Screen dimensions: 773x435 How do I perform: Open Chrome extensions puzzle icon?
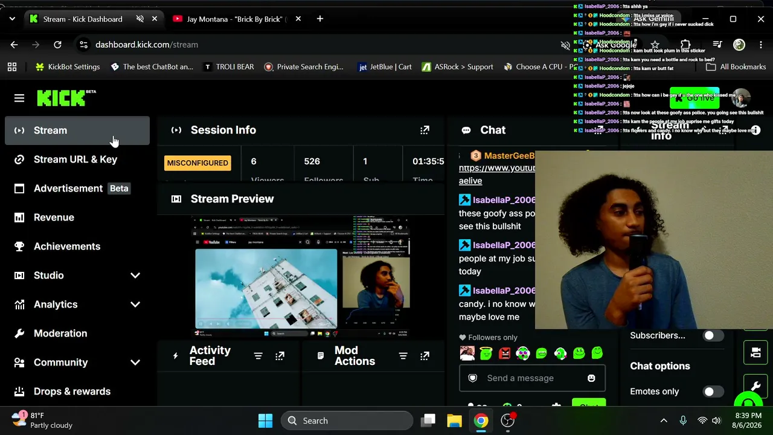coord(685,45)
